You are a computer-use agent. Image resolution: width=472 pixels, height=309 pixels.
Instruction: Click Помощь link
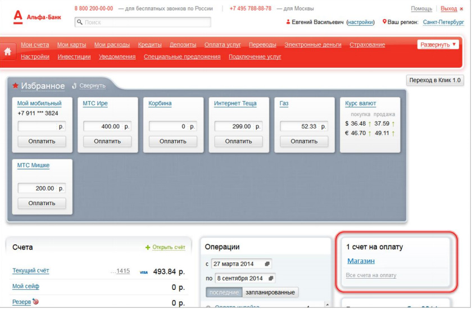[421, 9]
